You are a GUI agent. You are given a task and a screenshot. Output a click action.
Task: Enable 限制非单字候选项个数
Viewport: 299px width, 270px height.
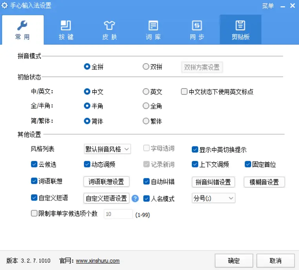point(64,213)
